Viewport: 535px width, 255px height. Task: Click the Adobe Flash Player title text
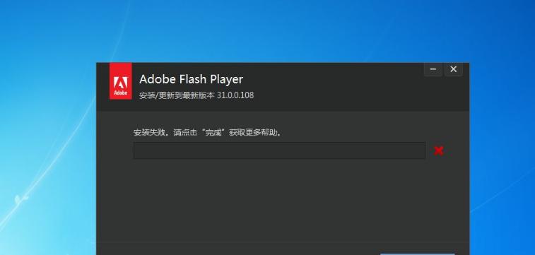tap(191, 79)
